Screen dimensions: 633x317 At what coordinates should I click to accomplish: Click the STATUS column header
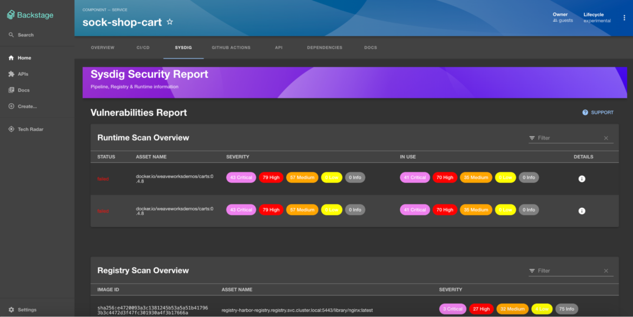pyautogui.click(x=106, y=157)
